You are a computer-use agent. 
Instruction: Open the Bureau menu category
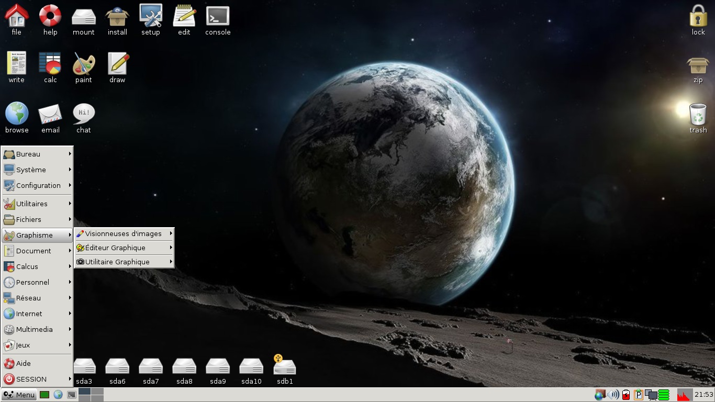[x=37, y=154]
